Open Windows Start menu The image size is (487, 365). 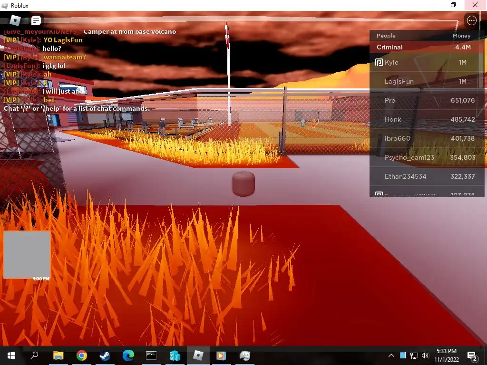(11, 355)
